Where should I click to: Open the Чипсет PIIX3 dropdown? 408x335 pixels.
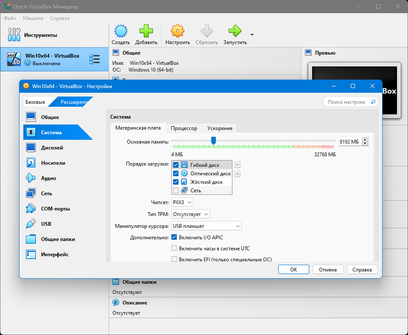click(182, 202)
